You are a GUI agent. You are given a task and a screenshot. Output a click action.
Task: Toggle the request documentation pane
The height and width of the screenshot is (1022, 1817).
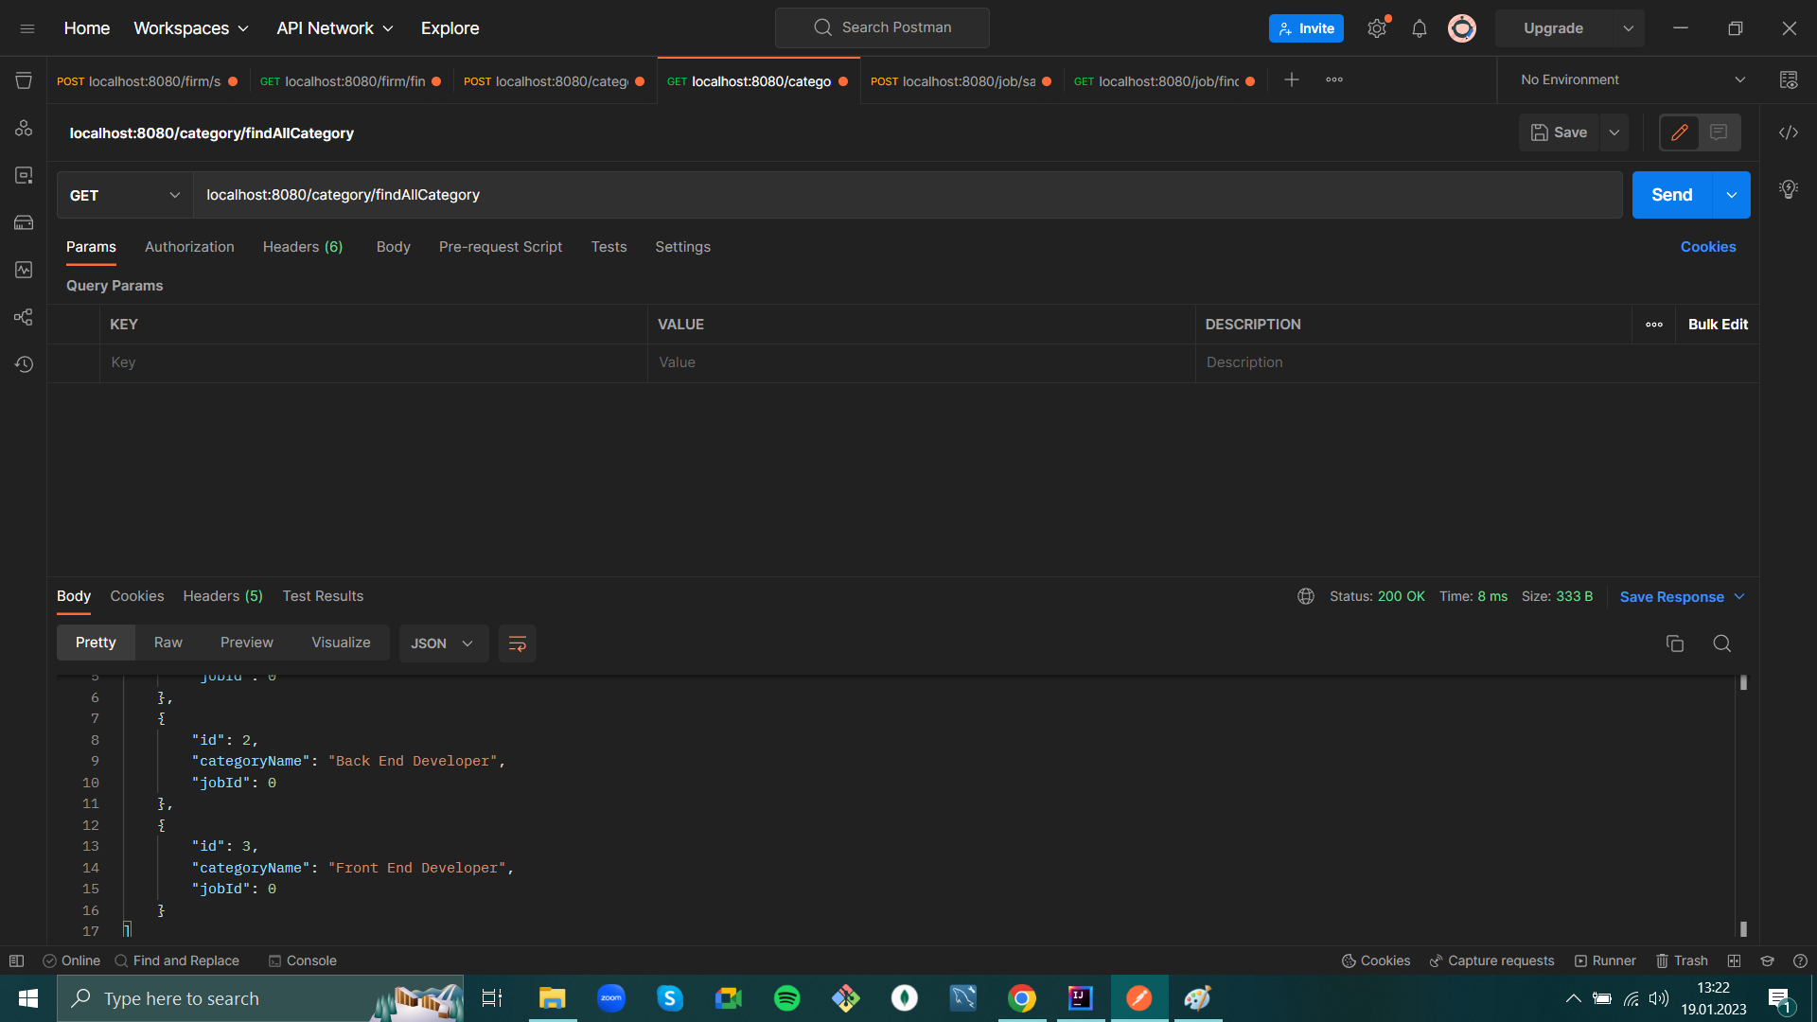click(1720, 132)
